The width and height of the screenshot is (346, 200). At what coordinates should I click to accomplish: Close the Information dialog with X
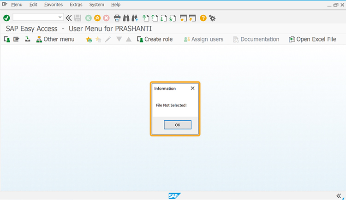(x=193, y=88)
